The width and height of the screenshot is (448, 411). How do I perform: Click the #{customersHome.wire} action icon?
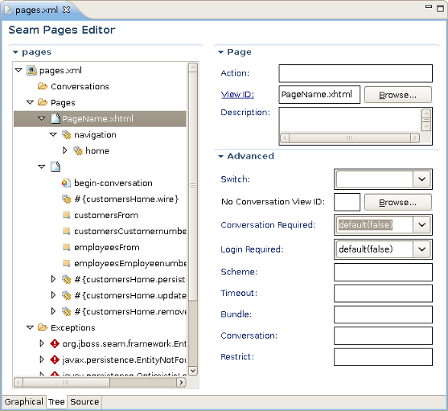click(x=66, y=199)
